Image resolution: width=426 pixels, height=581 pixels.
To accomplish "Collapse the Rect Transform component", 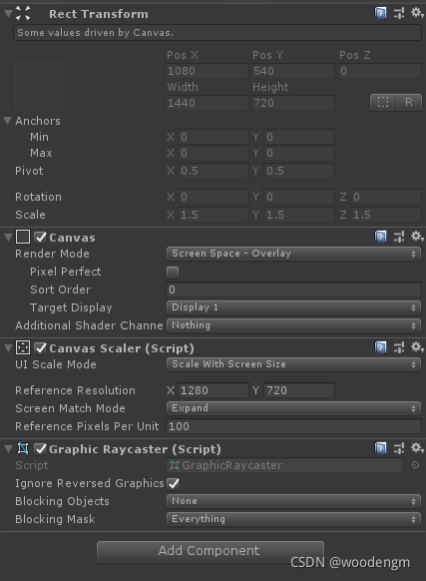I will 8,14.
